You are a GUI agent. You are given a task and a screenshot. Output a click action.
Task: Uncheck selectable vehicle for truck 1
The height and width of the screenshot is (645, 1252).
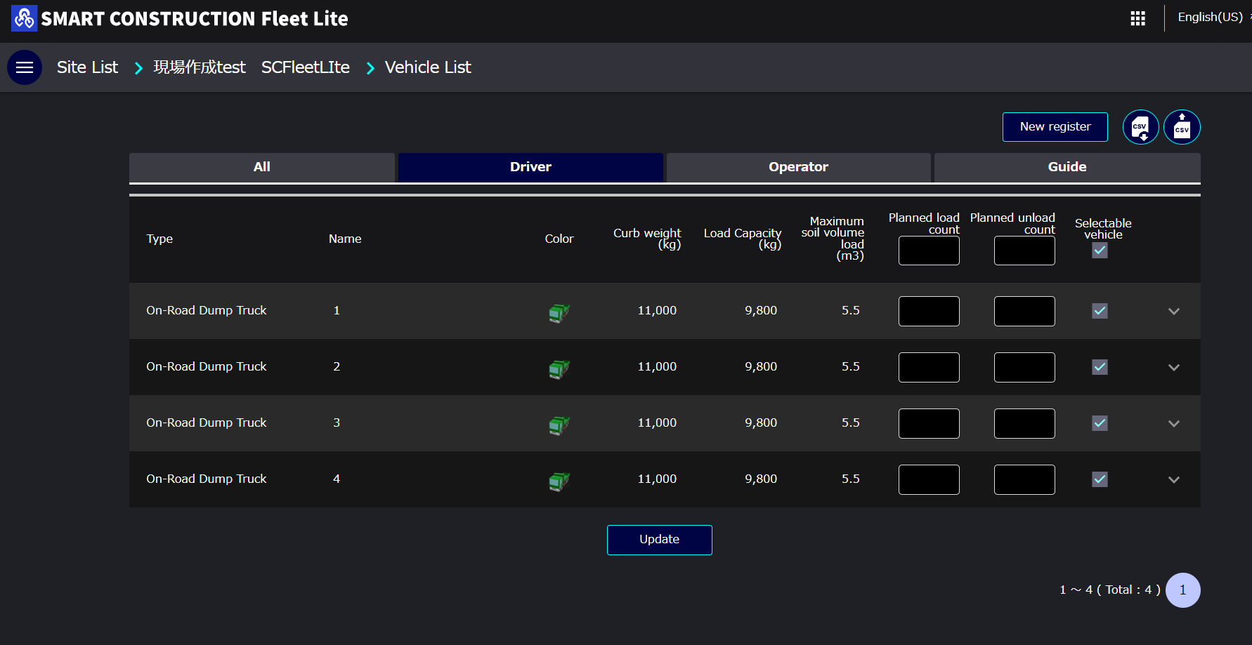click(1100, 311)
